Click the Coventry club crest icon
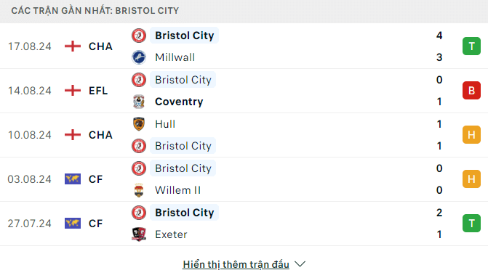Viewport: 488px width, 278px height. [139, 102]
